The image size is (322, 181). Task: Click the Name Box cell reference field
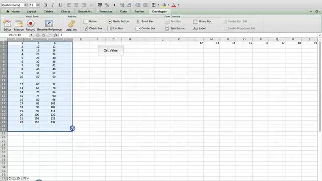[15, 35]
